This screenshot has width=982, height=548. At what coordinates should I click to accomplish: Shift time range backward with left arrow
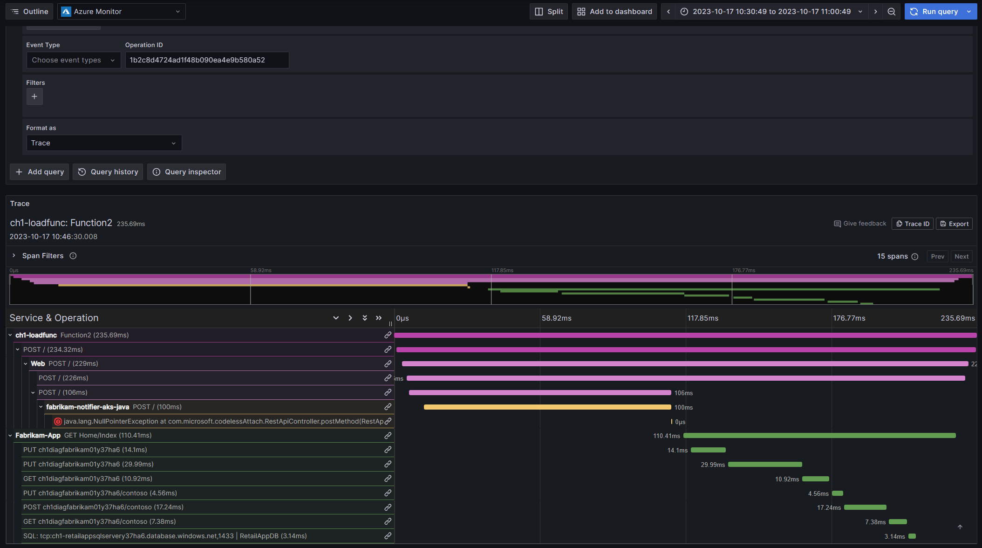coord(668,12)
